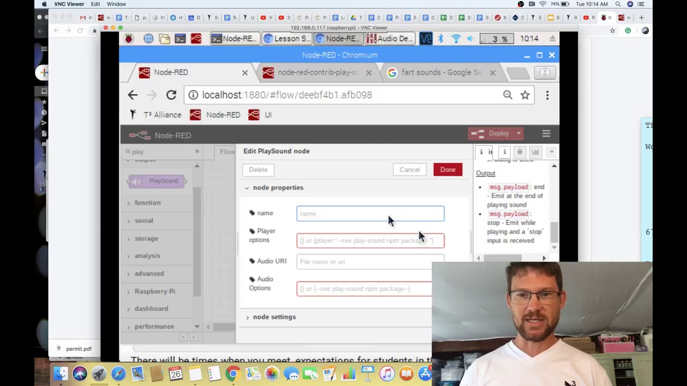Expand the analysis palette category
This screenshot has height=386, width=687.
[147, 256]
